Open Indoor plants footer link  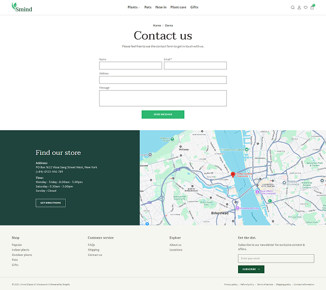tap(20, 250)
